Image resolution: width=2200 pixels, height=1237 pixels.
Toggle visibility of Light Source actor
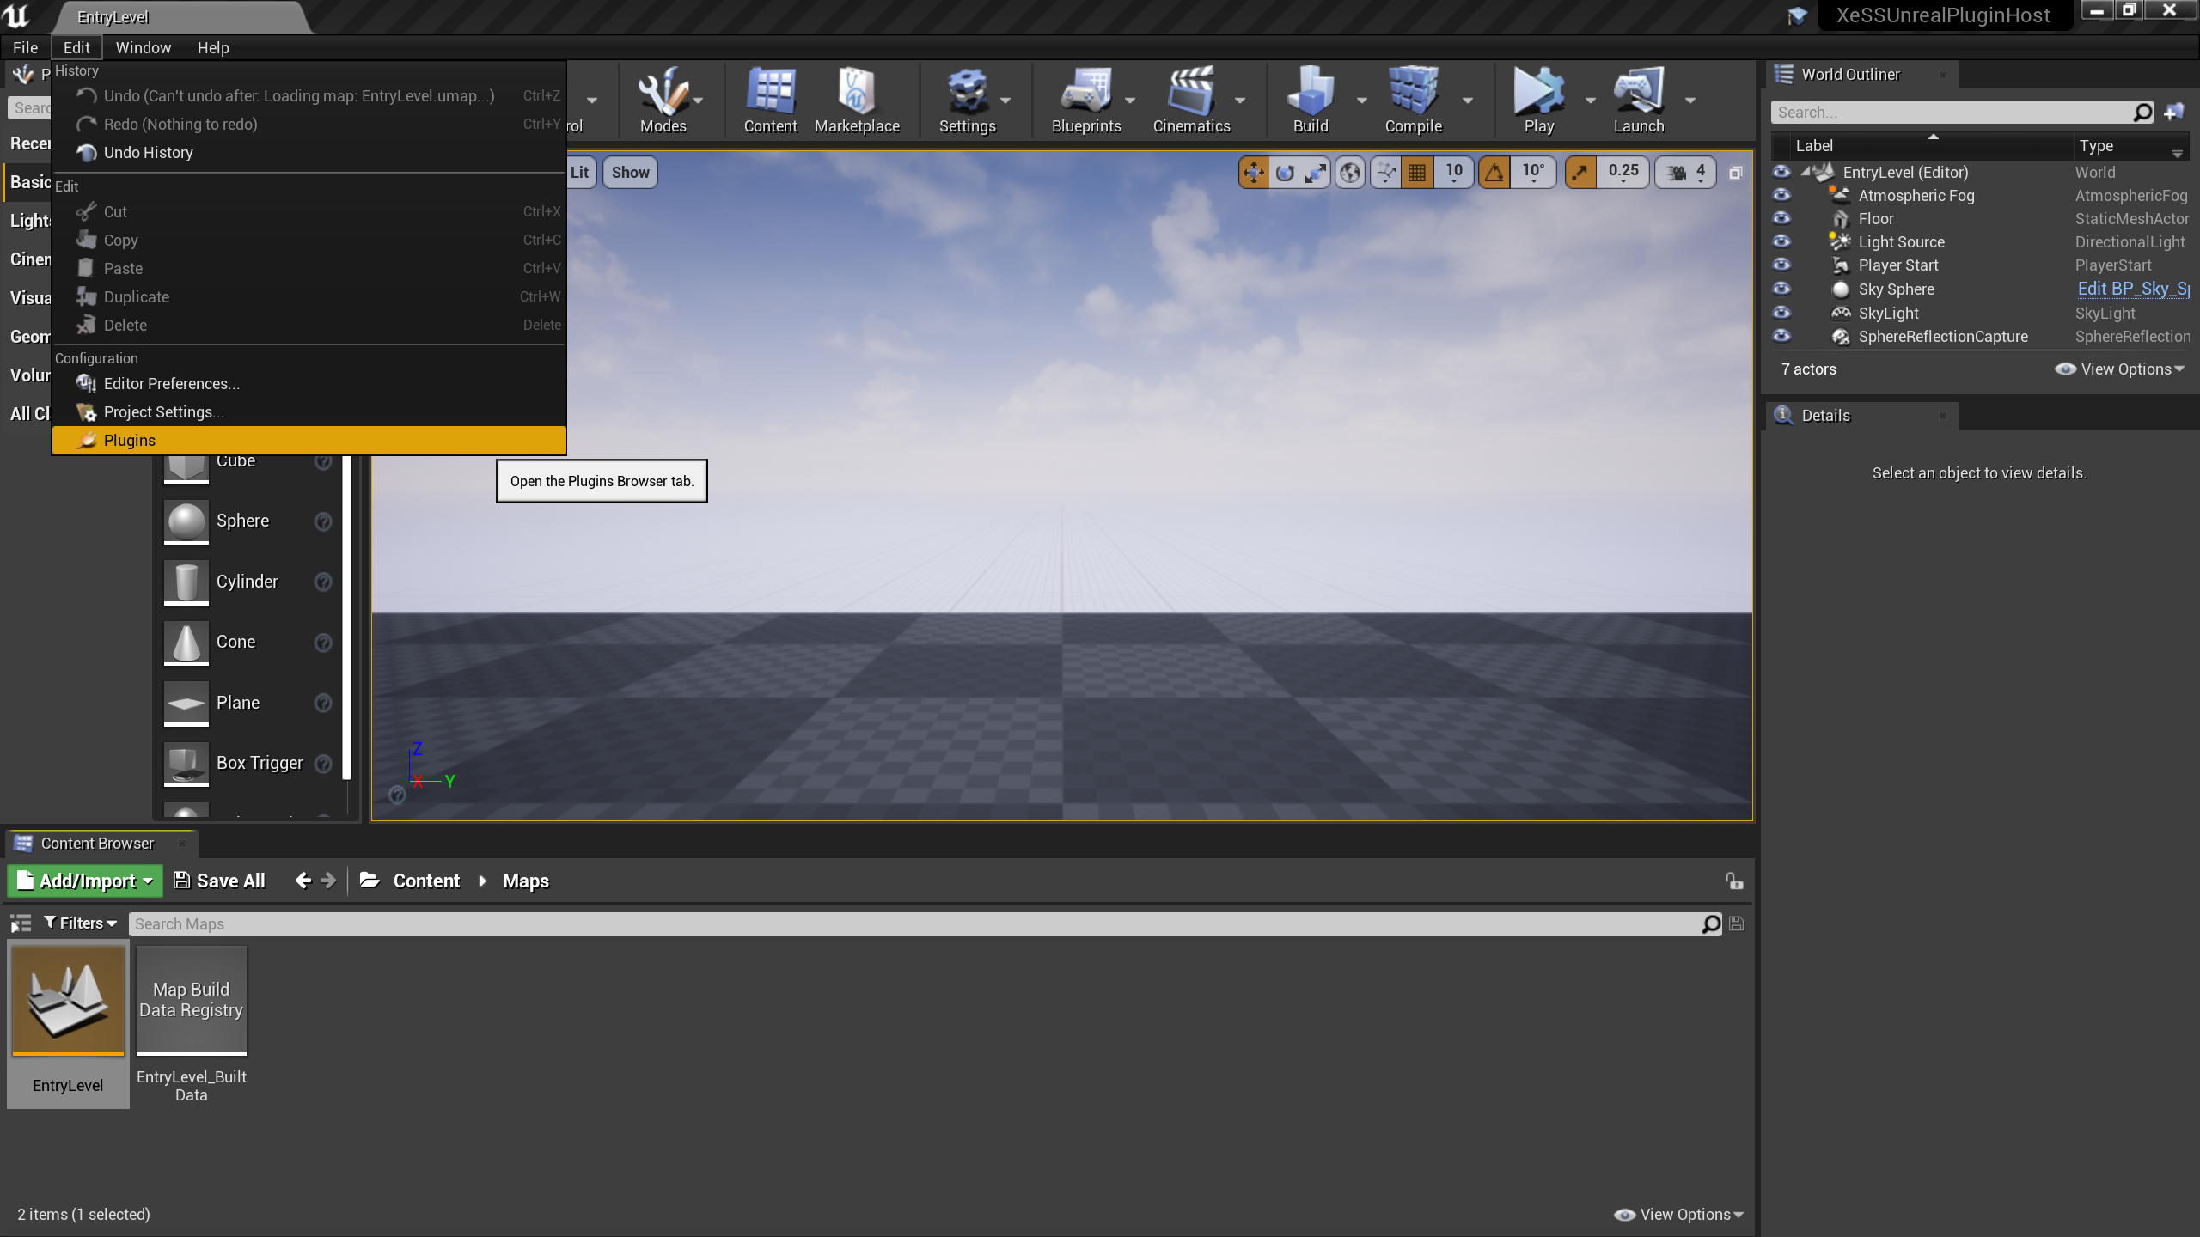point(1781,241)
